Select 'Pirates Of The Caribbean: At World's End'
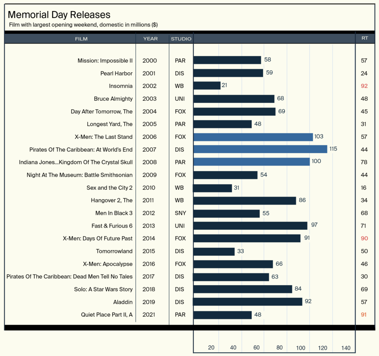 pos(81,150)
